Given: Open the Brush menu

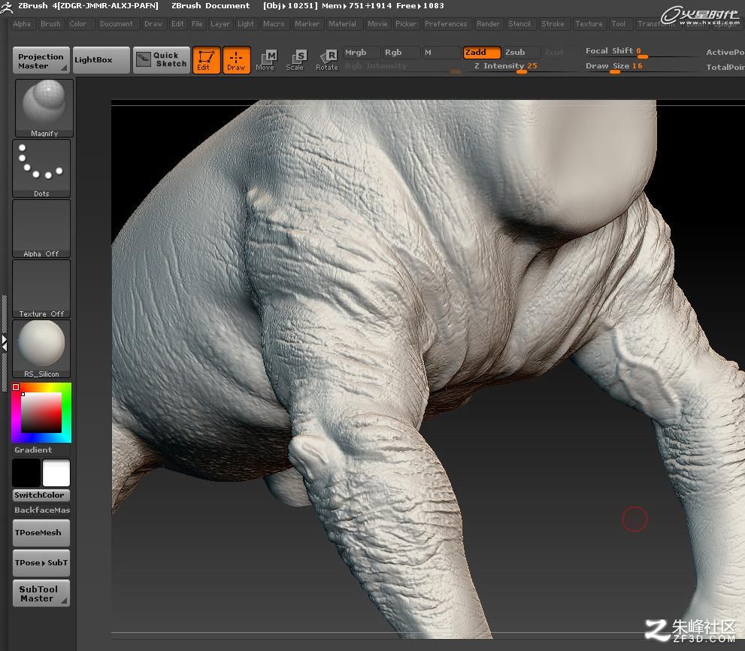Looking at the screenshot, I should click(x=50, y=24).
